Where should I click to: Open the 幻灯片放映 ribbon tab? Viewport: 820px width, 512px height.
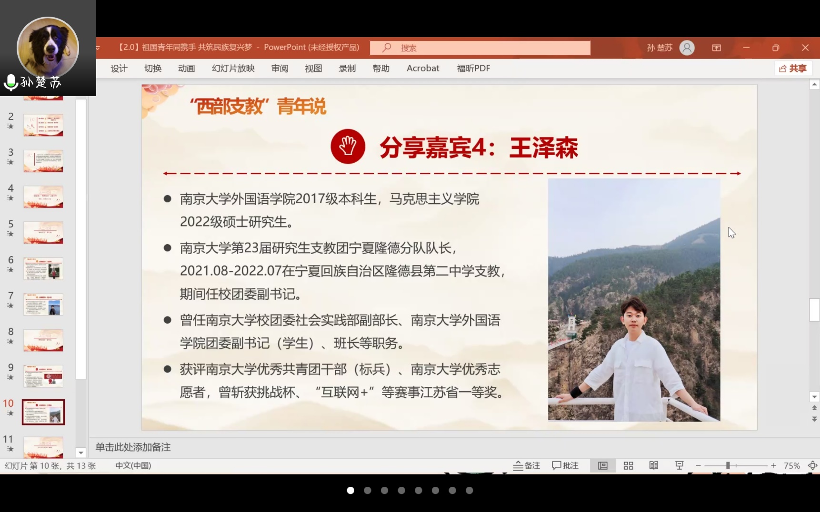pyautogui.click(x=233, y=68)
